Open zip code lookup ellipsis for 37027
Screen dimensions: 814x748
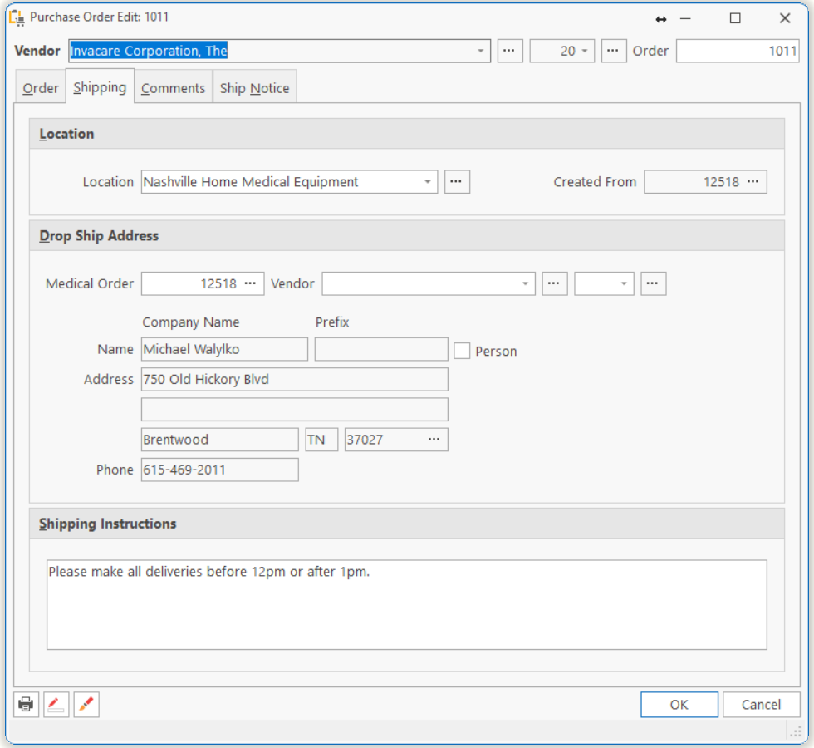[x=434, y=440]
